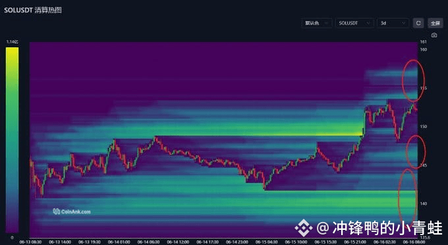Click inside the middle red circle annotation
This screenshot has width=448, height=245.
click(x=416, y=152)
